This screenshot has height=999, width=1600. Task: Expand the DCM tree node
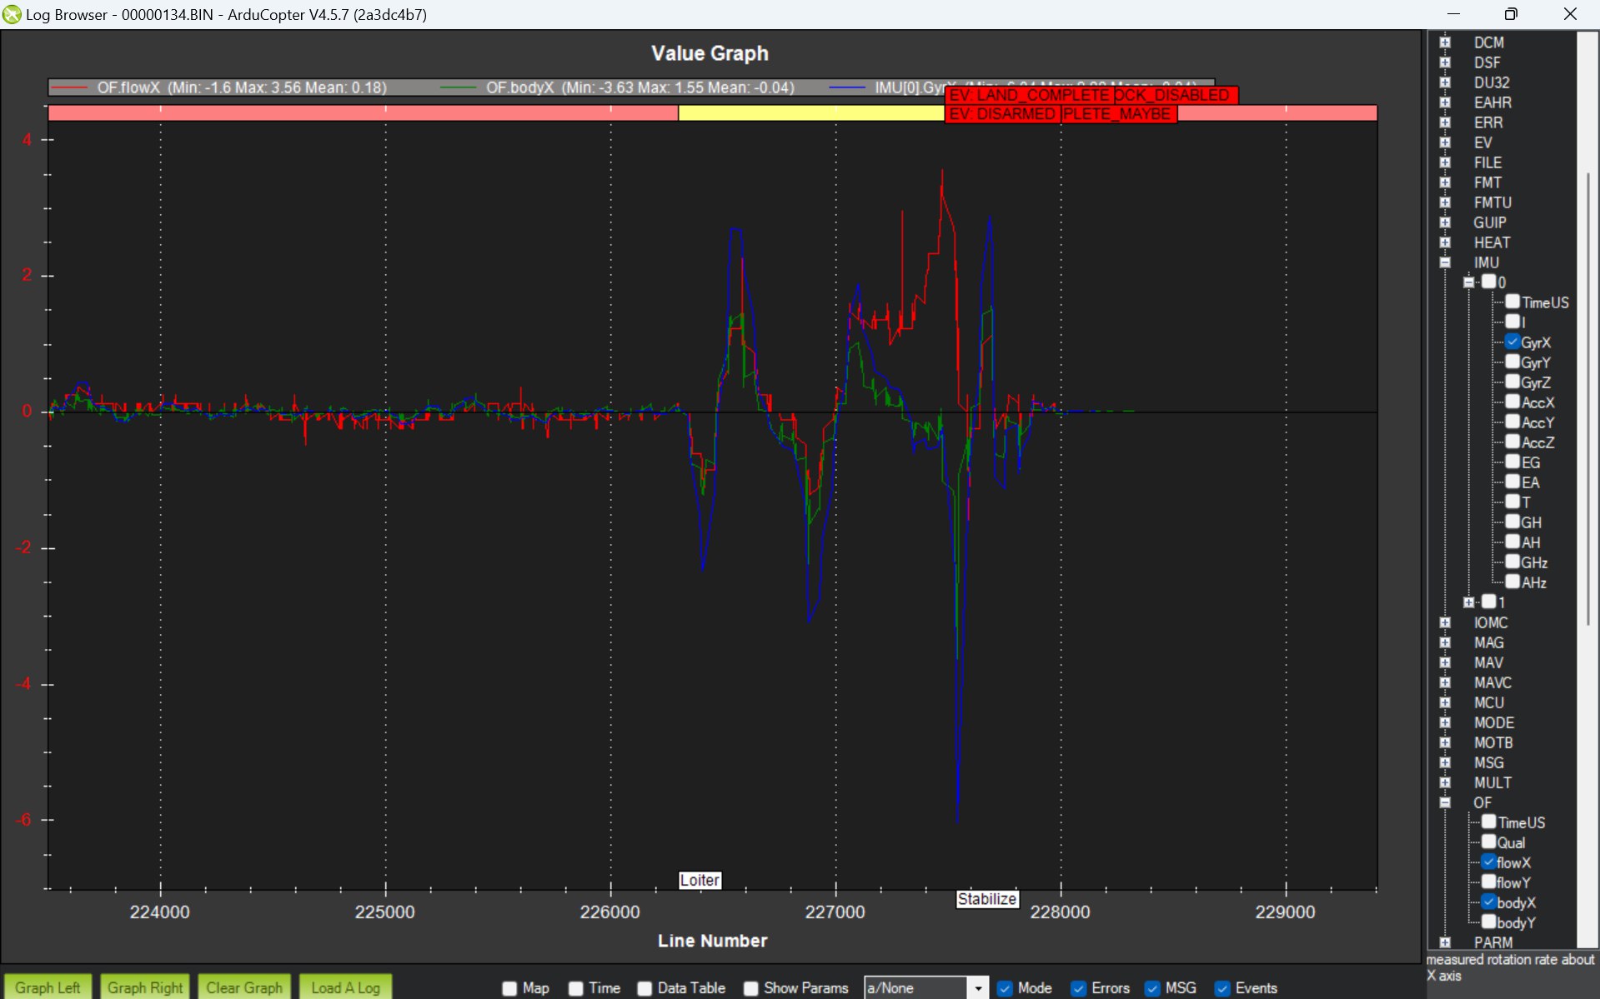(x=1445, y=42)
